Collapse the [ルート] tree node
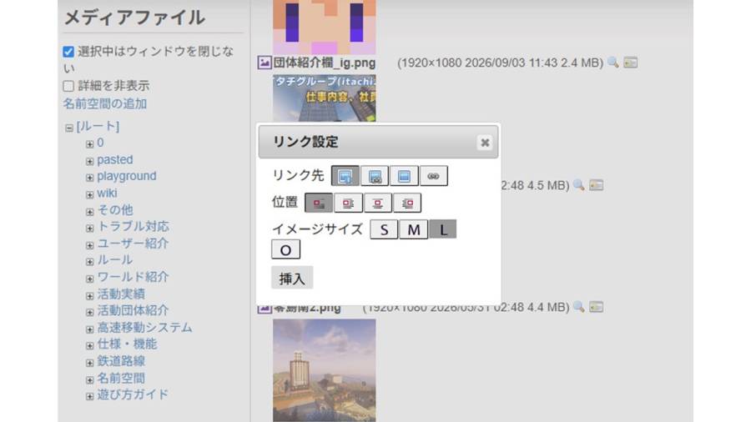751x422 pixels. 69,128
